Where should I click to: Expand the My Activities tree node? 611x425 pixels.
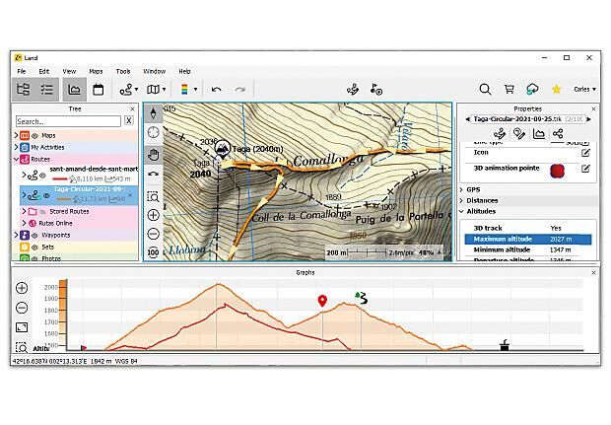click(17, 147)
